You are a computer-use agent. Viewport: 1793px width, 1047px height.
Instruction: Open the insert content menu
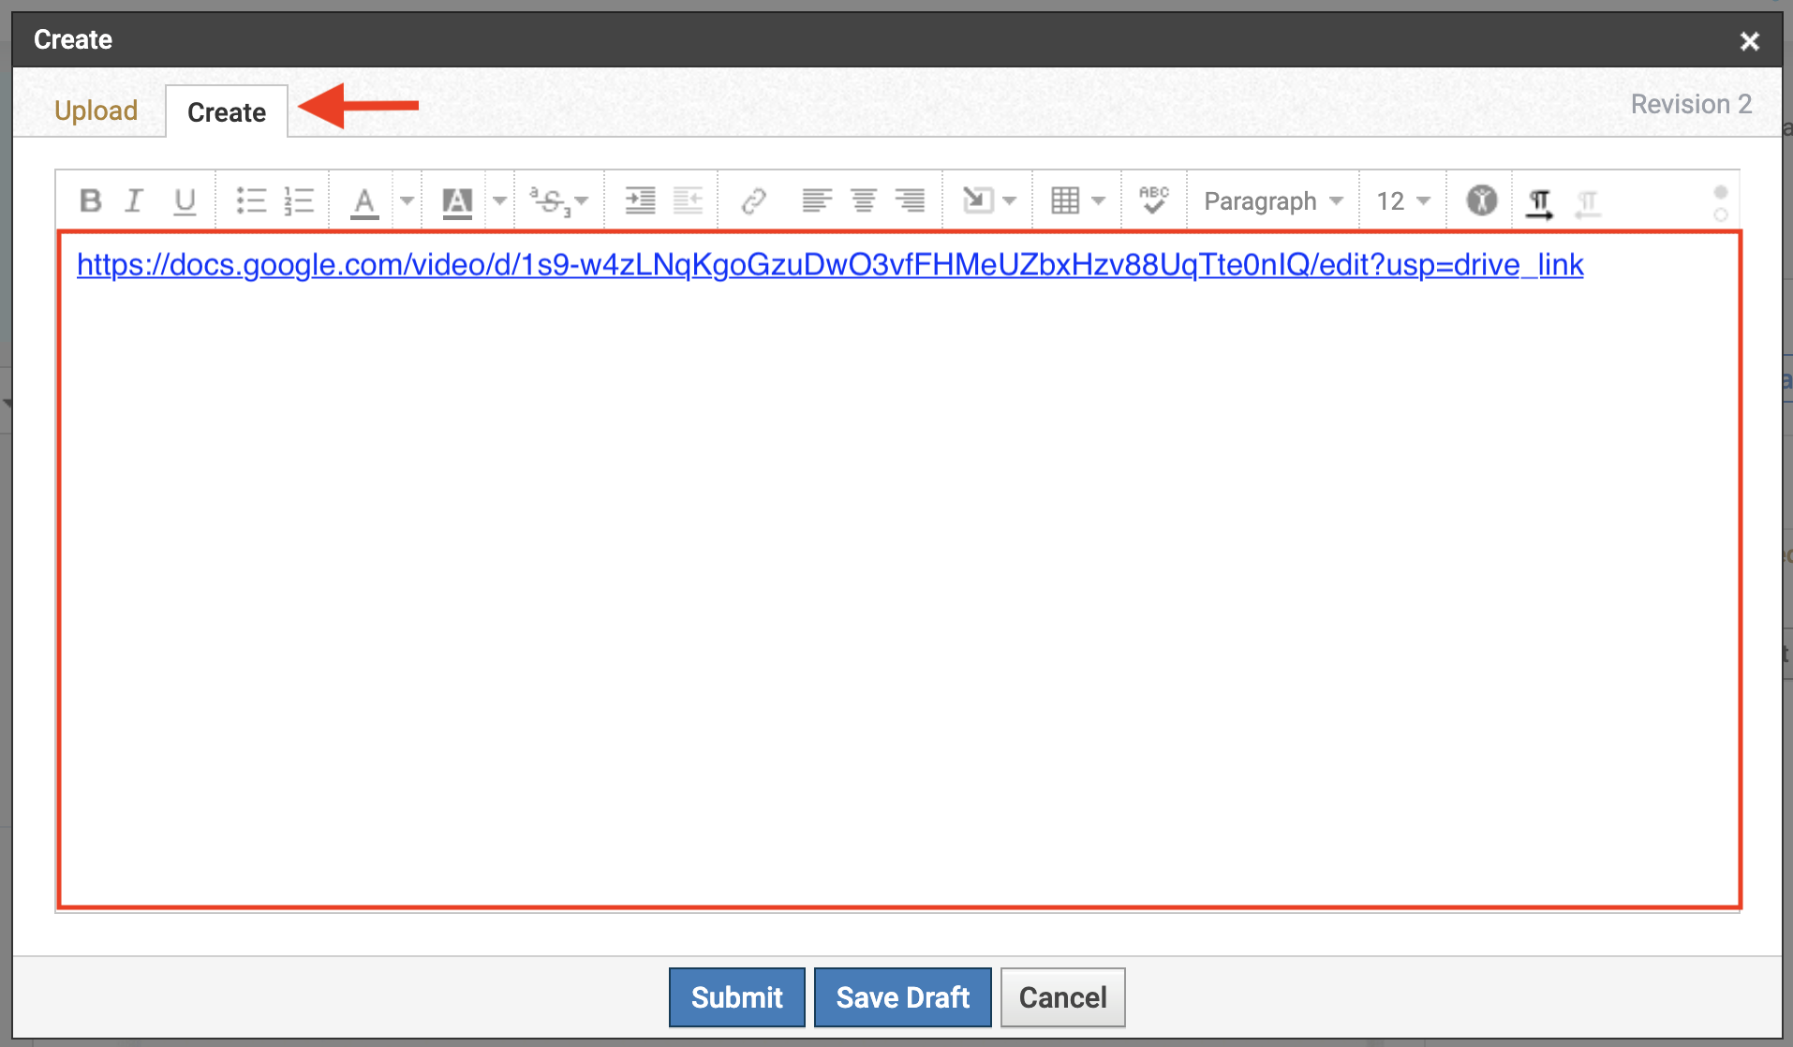pos(989,200)
